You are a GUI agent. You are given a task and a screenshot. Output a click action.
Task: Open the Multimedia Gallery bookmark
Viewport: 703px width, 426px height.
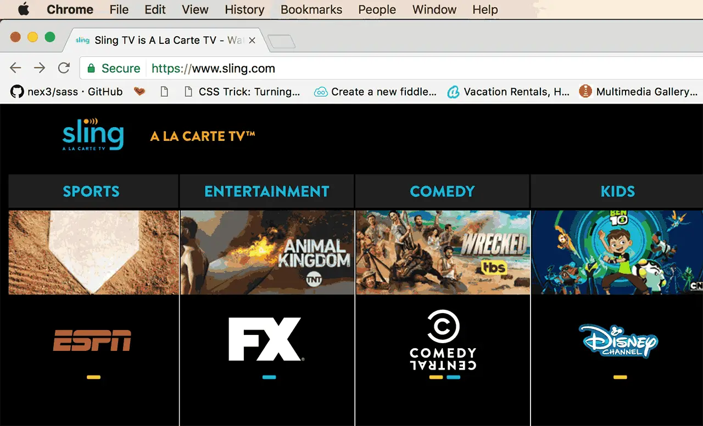[638, 92]
